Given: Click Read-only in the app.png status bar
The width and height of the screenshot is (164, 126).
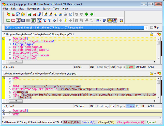Looking at the screenshot, I should coord(103,106).
